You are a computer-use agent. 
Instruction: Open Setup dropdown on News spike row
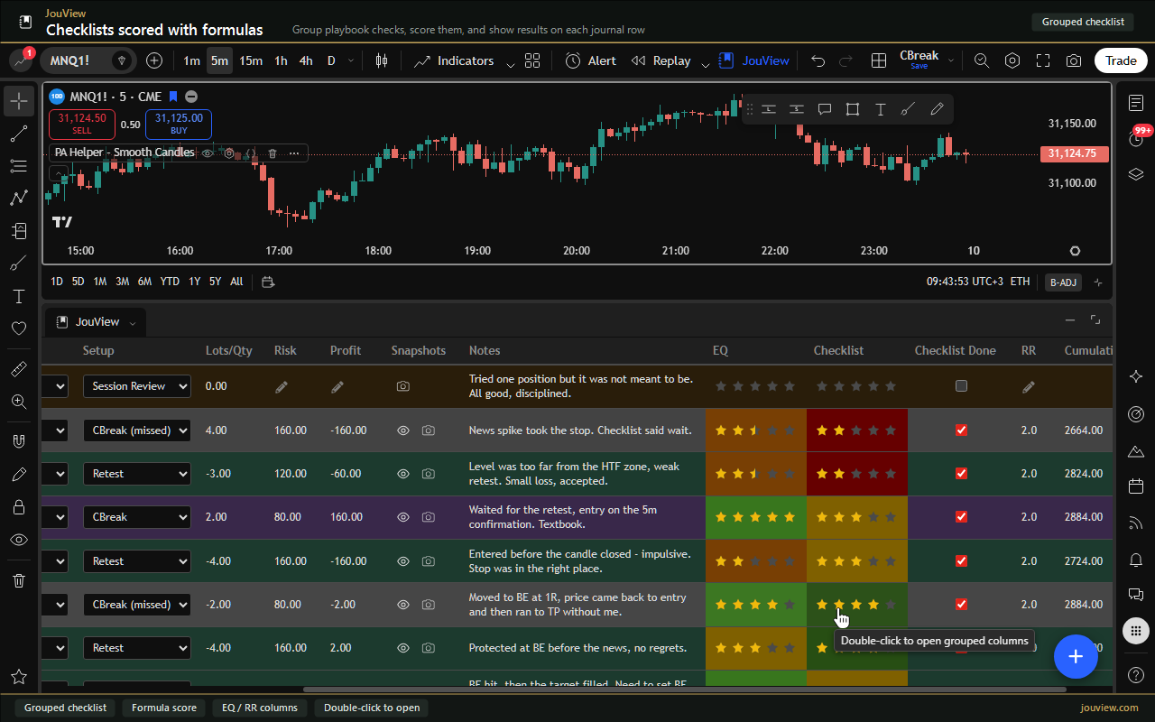pos(137,430)
